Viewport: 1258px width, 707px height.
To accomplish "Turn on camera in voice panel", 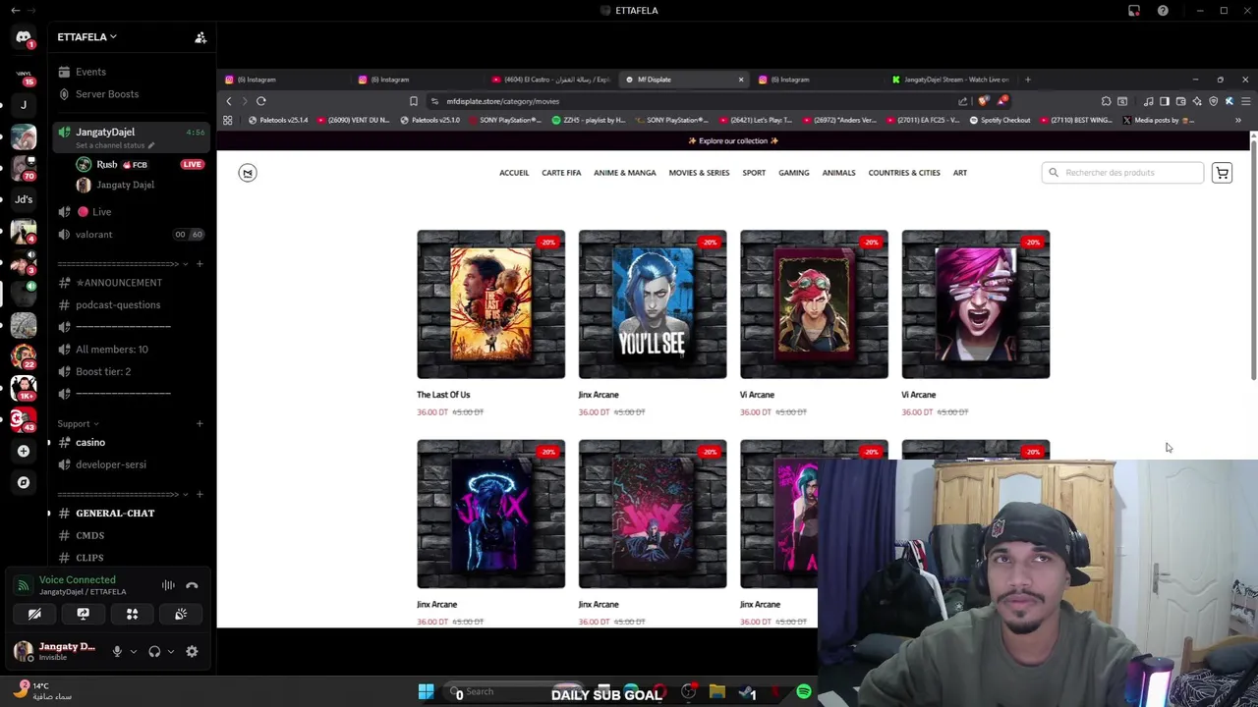I will [x=34, y=614].
